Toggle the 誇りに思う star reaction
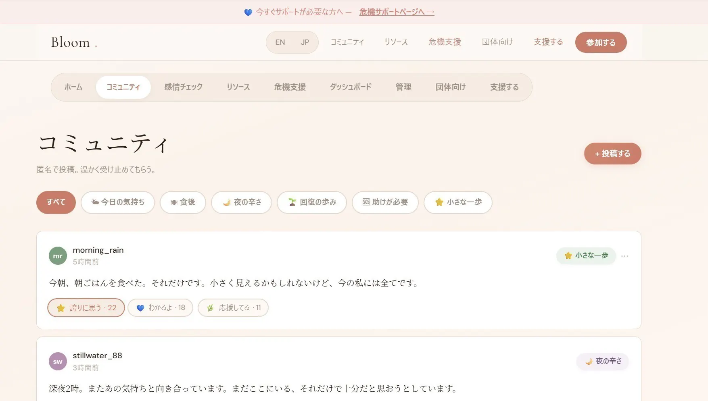The image size is (708, 401). pyautogui.click(x=86, y=308)
